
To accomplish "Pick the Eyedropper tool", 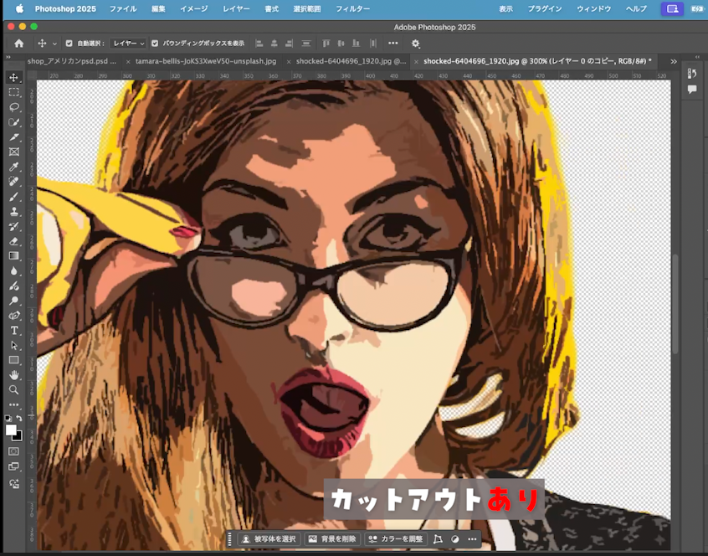I will (14, 167).
